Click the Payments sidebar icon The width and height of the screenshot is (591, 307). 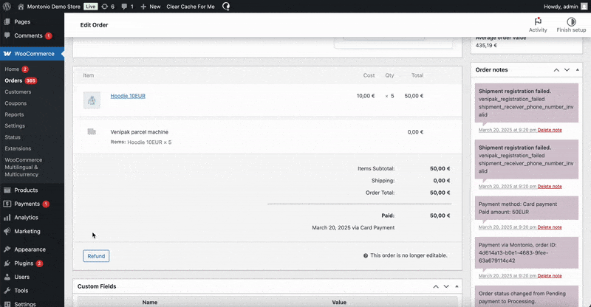[x=7, y=204]
